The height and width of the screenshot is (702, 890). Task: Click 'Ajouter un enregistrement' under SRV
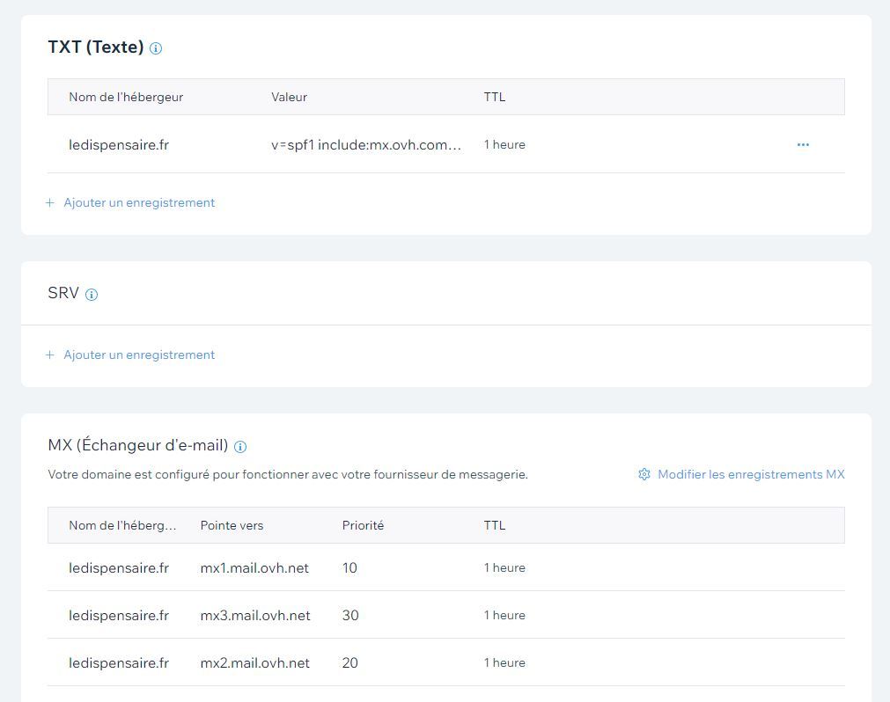tap(139, 355)
